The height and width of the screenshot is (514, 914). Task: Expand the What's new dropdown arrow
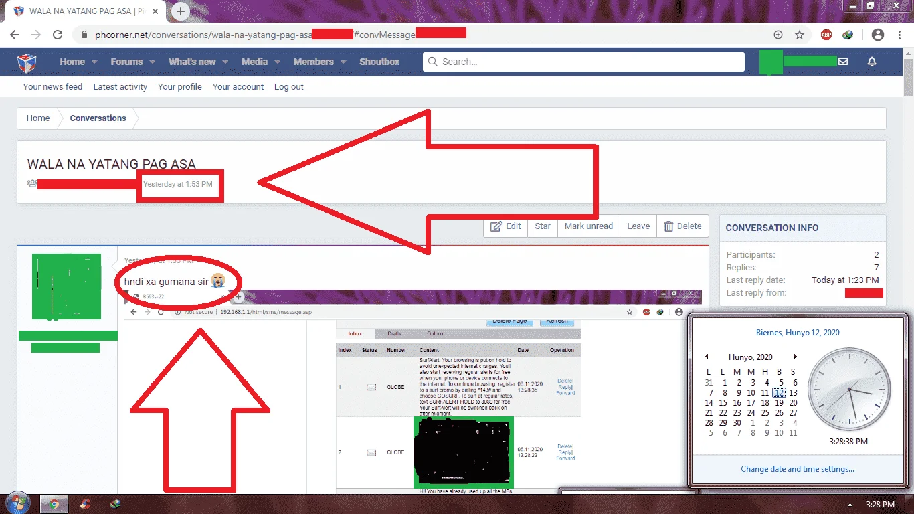point(225,62)
